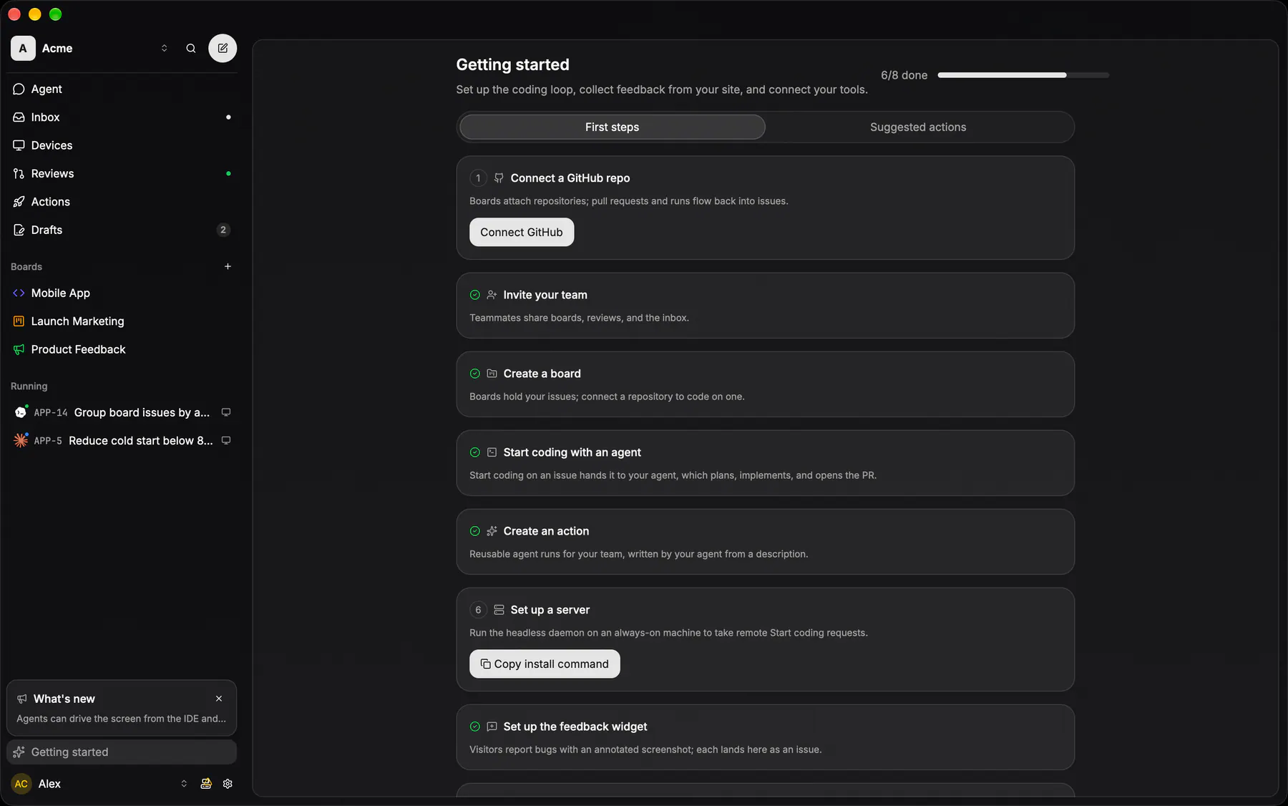Switch to Suggested actions tab
1288x806 pixels.
pos(918,127)
